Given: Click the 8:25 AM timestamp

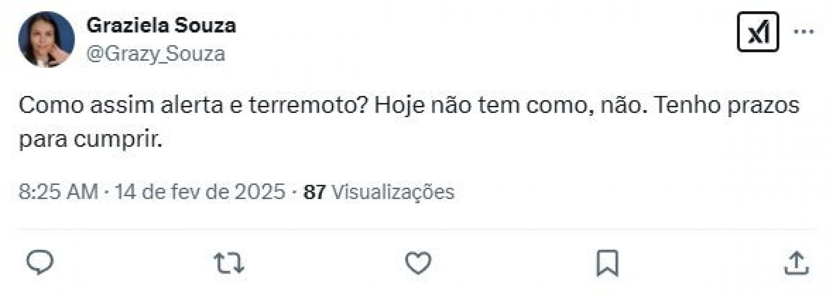Looking at the screenshot, I should click(x=58, y=192).
